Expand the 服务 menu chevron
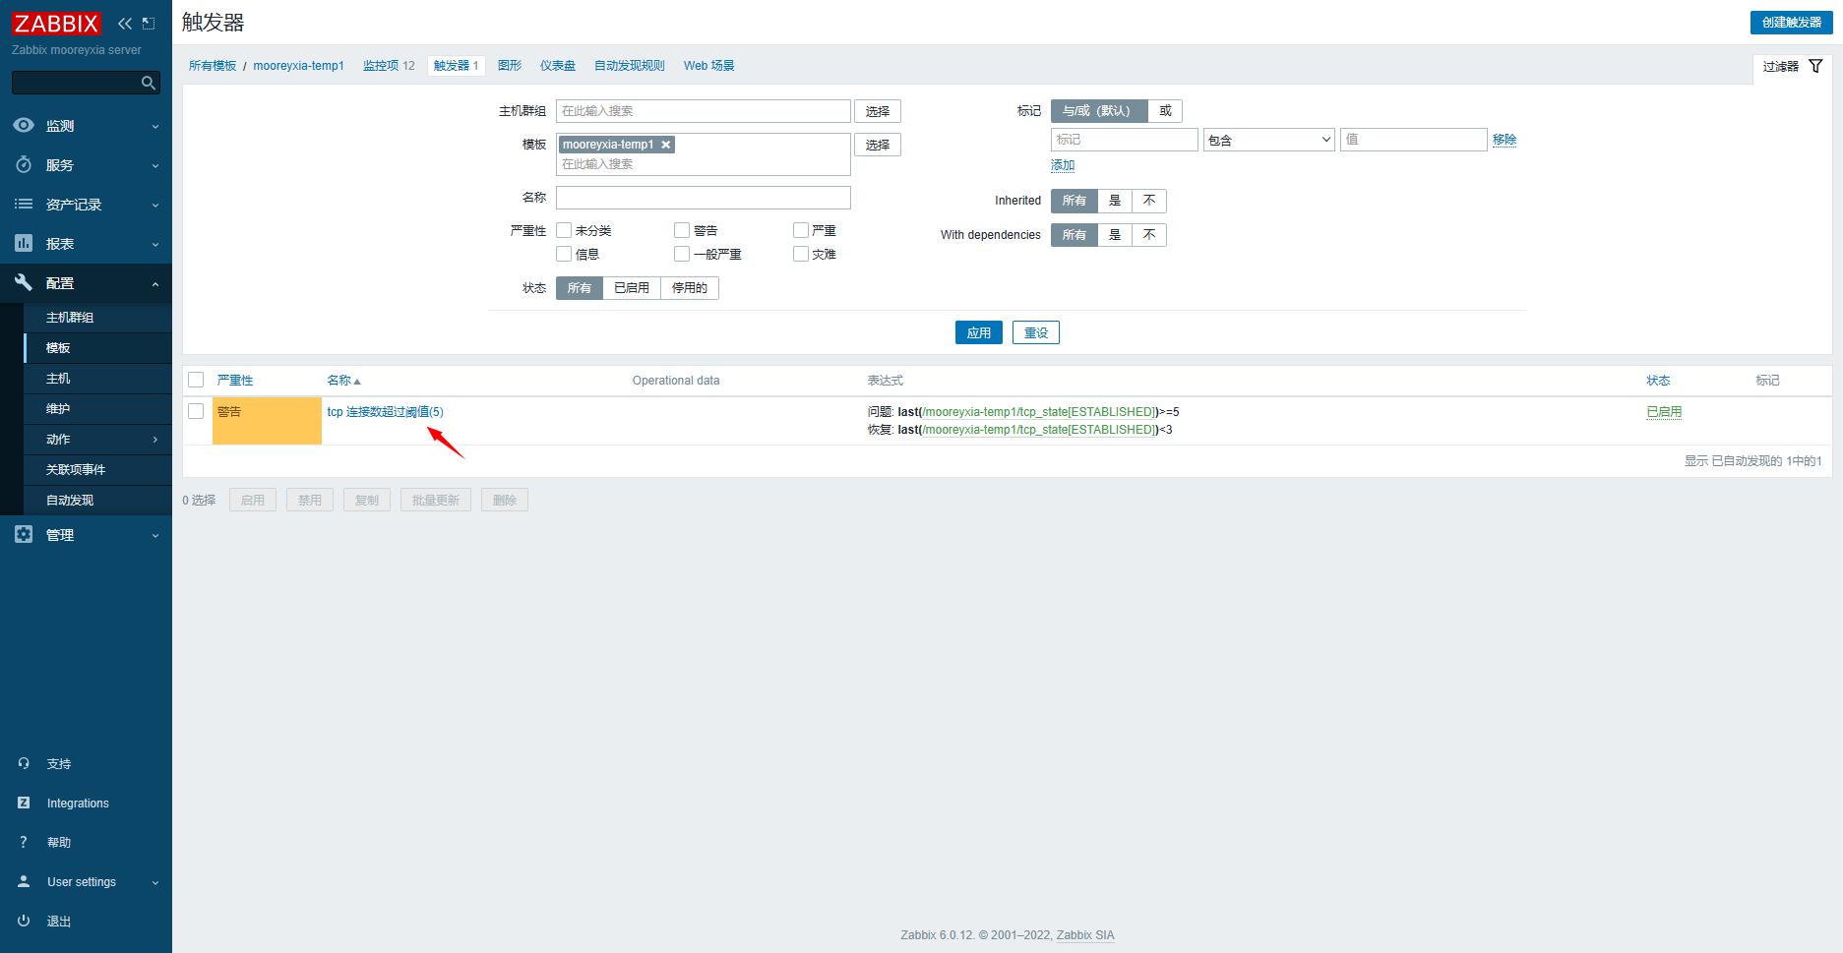The width and height of the screenshot is (1843, 953). (155, 166)
